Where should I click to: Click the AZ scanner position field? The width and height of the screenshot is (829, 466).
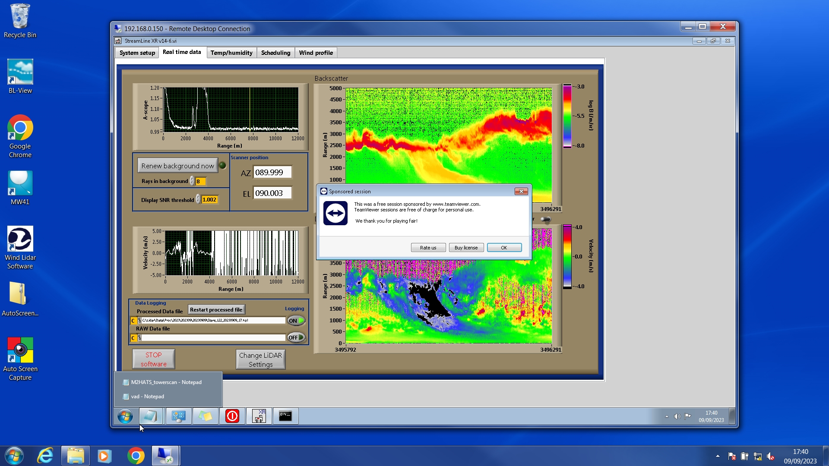[x=272, y=172]
